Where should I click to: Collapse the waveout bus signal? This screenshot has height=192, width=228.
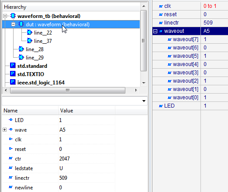[155, 31]
